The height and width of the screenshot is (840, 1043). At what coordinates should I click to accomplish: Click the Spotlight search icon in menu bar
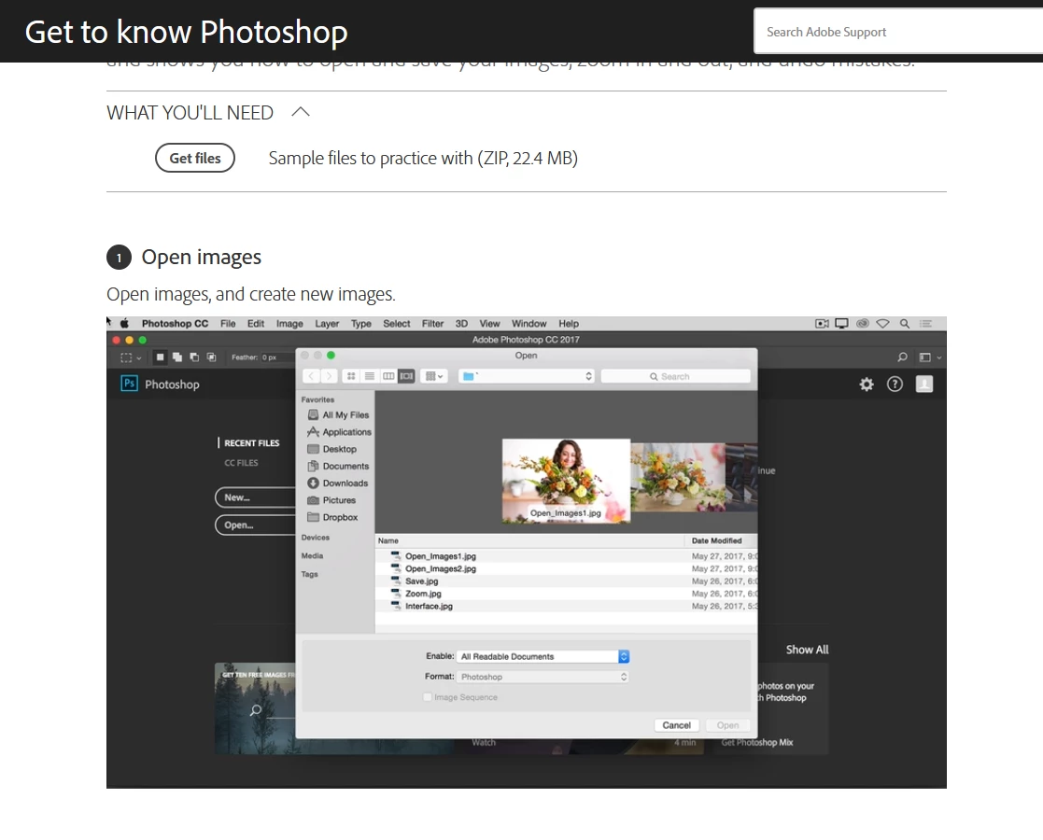905,324
